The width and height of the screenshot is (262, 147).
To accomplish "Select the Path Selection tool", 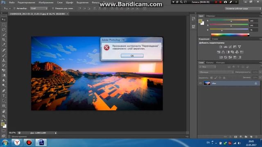I will tap(4, 101).
